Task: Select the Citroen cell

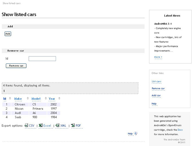Action: pos(20,105)
